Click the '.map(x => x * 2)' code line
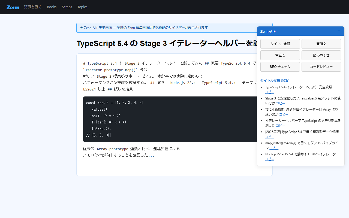Viewport: 349px width, 218px height. click(105, 116)
